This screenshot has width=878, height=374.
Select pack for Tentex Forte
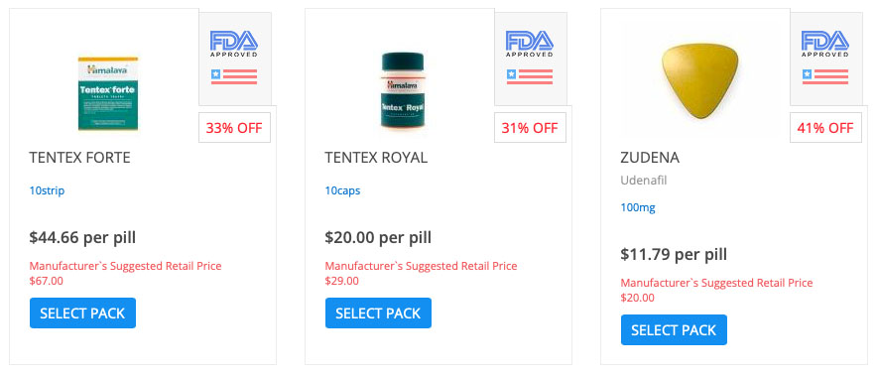pos(83,312)
